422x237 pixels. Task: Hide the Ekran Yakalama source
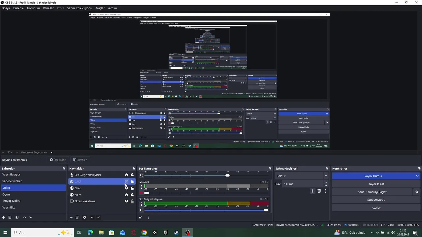coord(126,201)
